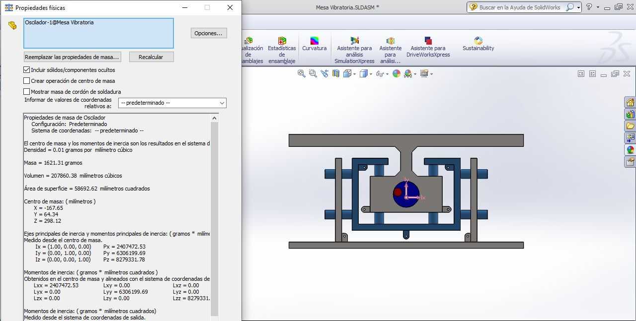Click the Recalcular button

[151, 57]
